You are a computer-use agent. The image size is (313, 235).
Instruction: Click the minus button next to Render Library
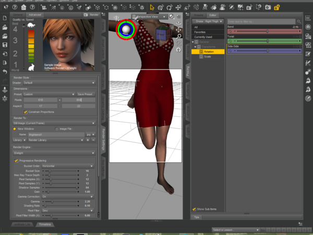[x=93, y=140]
